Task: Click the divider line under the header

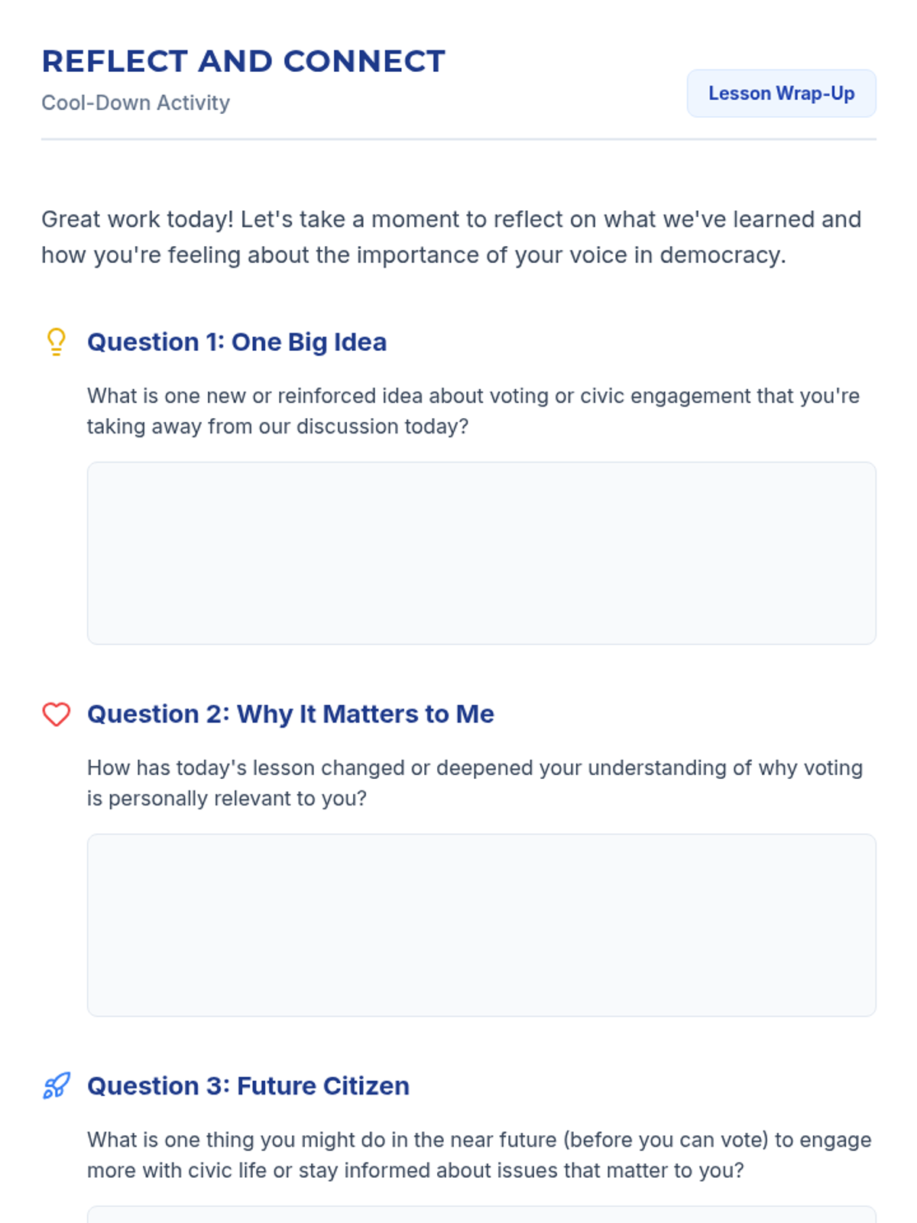Action: 458,139
